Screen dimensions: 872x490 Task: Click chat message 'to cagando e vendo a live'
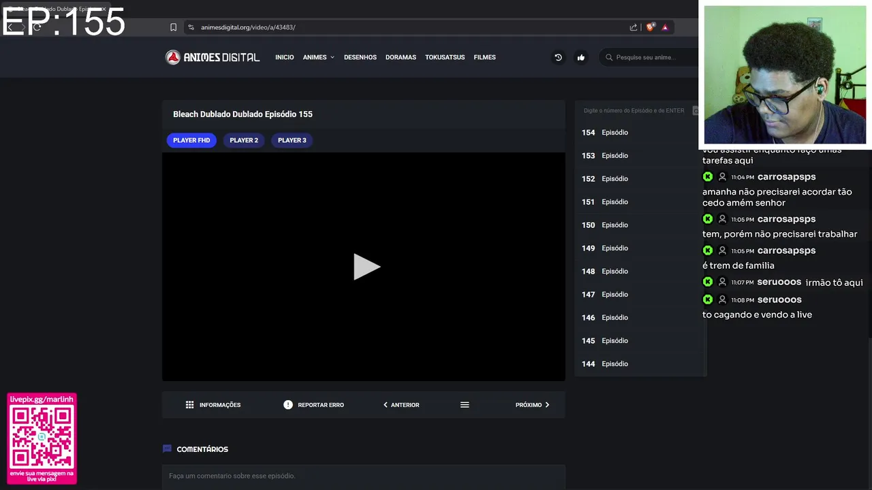[757, 314]
